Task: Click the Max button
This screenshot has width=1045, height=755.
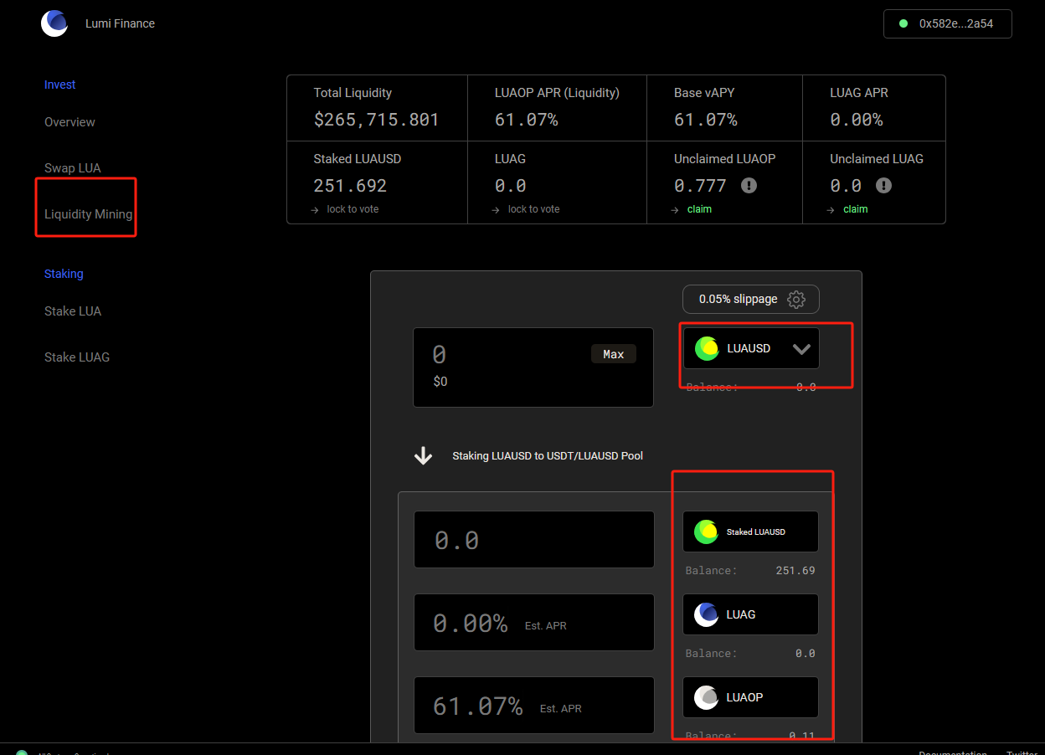Action: [614, 354]
